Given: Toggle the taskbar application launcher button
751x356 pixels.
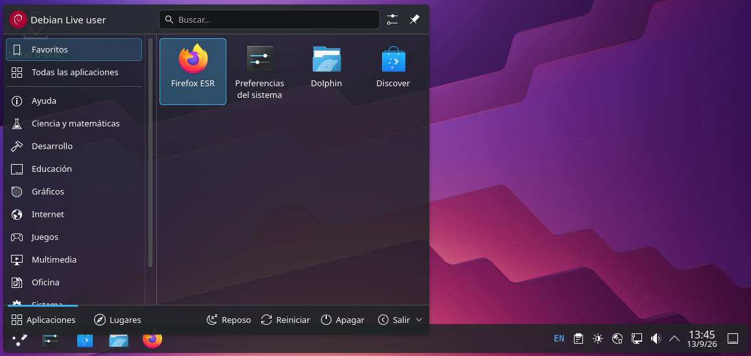Looking at the screenshot, I should click(19, 340).
